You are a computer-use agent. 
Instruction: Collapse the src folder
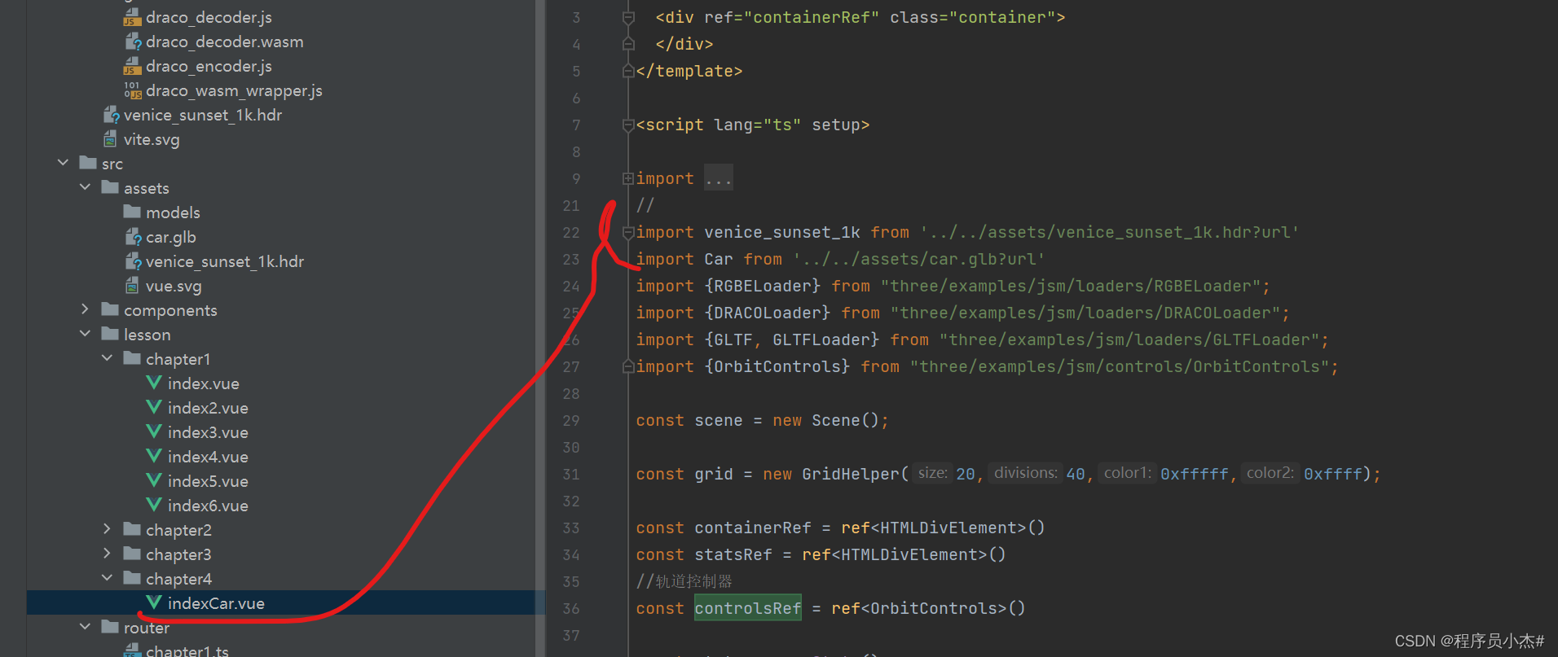63,163
